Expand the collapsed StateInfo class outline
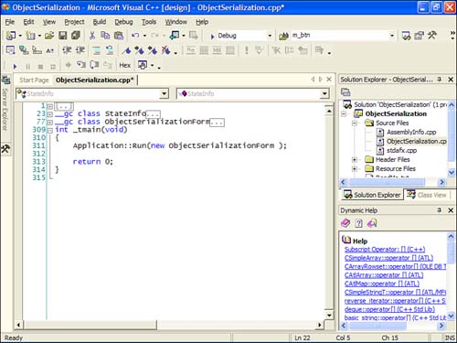Screen dimensions: 457x343 (x=50, y=114)
